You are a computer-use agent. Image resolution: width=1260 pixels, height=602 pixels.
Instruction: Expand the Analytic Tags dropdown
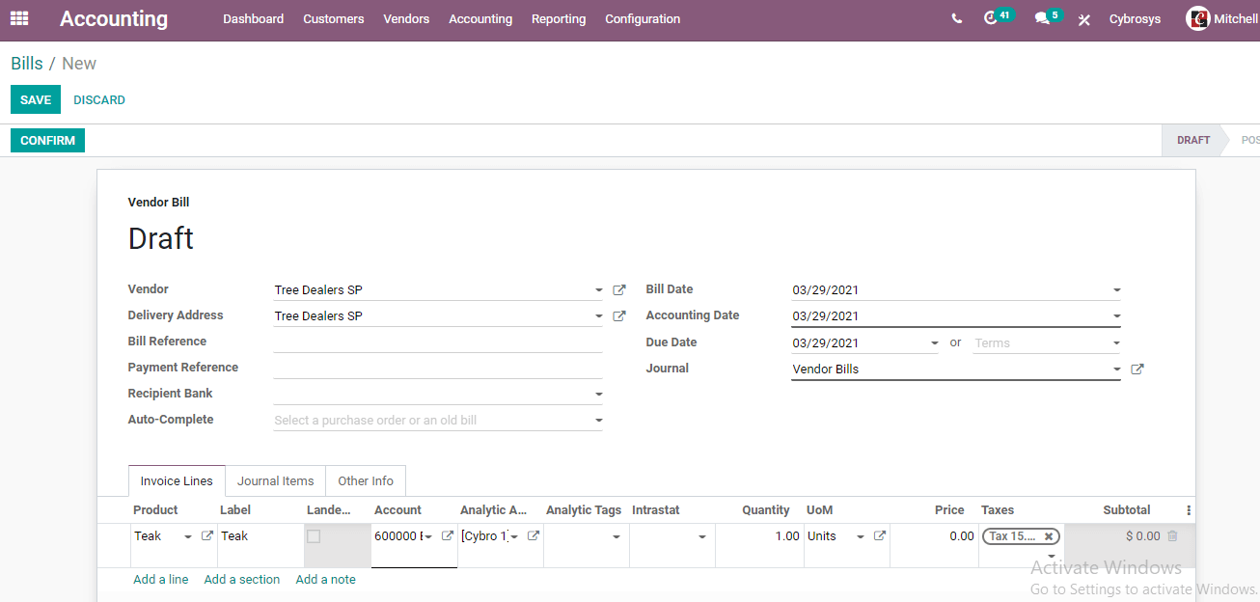click(x=616, y=537)
